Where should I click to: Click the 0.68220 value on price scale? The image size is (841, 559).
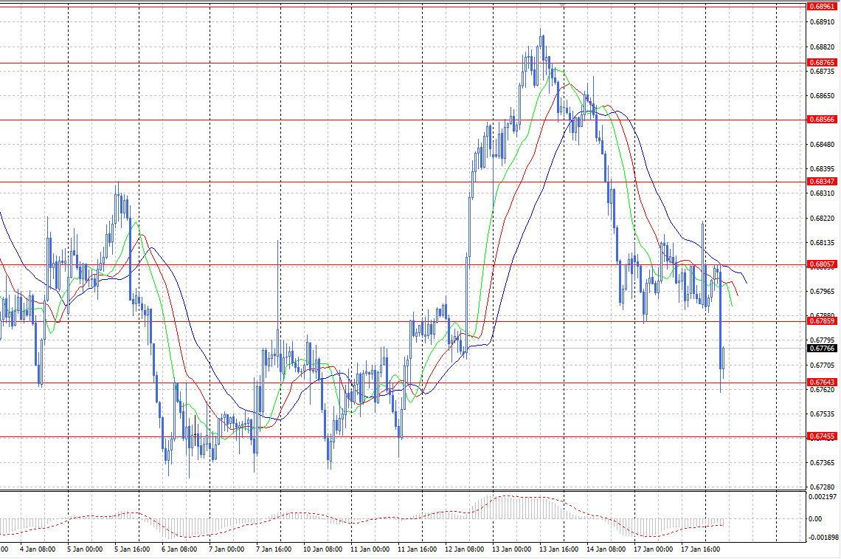tap(822, 219)
